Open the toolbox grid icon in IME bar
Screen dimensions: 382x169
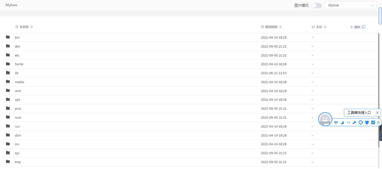pos(373,122)
